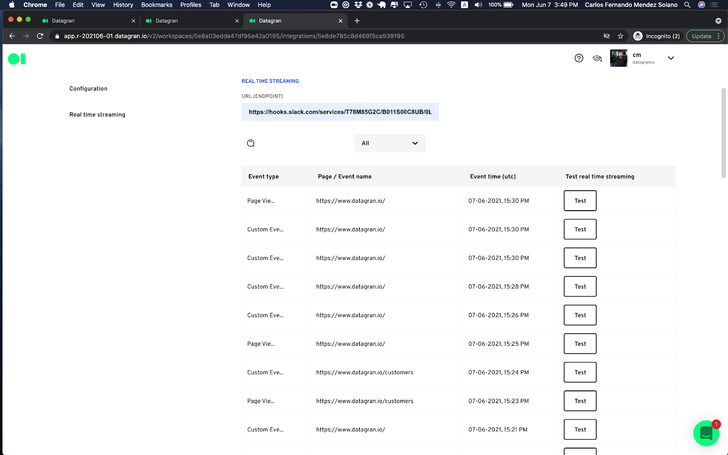Open the Apple menu

tap(12, 5)
